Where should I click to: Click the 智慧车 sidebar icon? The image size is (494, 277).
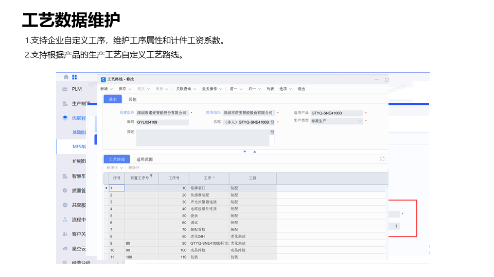[x=65, y=176]
